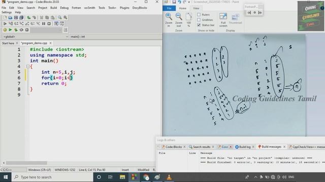
Task: Select the program_demo.cpp editor tab
Action: 34,43
